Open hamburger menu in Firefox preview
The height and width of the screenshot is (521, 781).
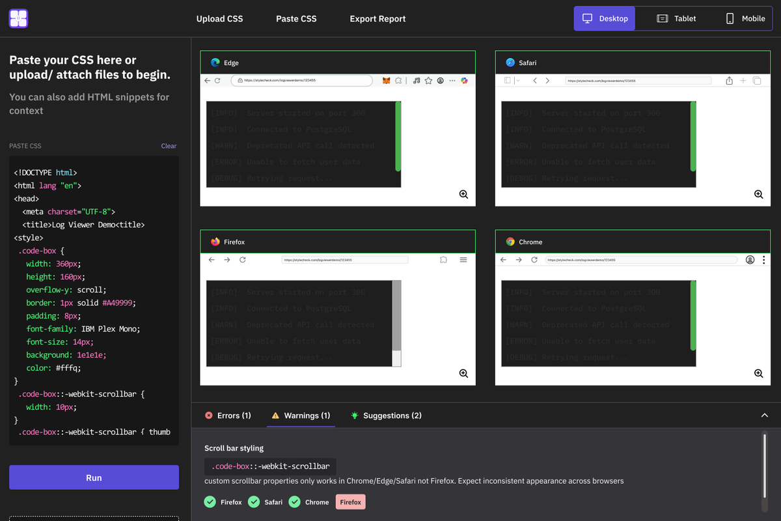pyautogui.click(x=463, y=260)
